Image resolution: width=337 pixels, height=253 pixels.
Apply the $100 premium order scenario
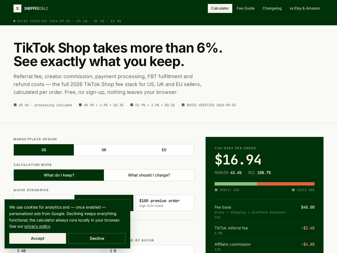[x=165, y=203]
